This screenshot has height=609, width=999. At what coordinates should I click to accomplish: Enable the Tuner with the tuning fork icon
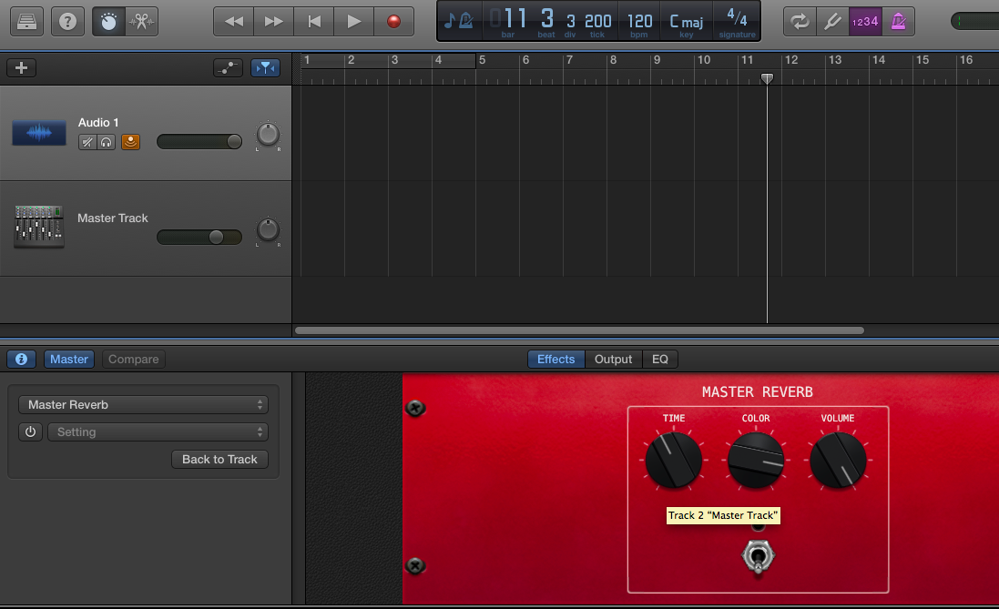[831, 20]
